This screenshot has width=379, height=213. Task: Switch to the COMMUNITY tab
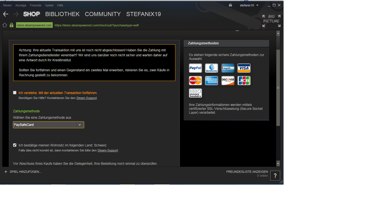tap(103, 14)
